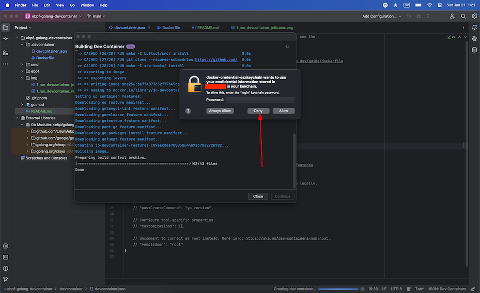This screenshot has width=480, height=293.
Task: Open Search Everywhere magnifier icon
Action: pos(463,16)
